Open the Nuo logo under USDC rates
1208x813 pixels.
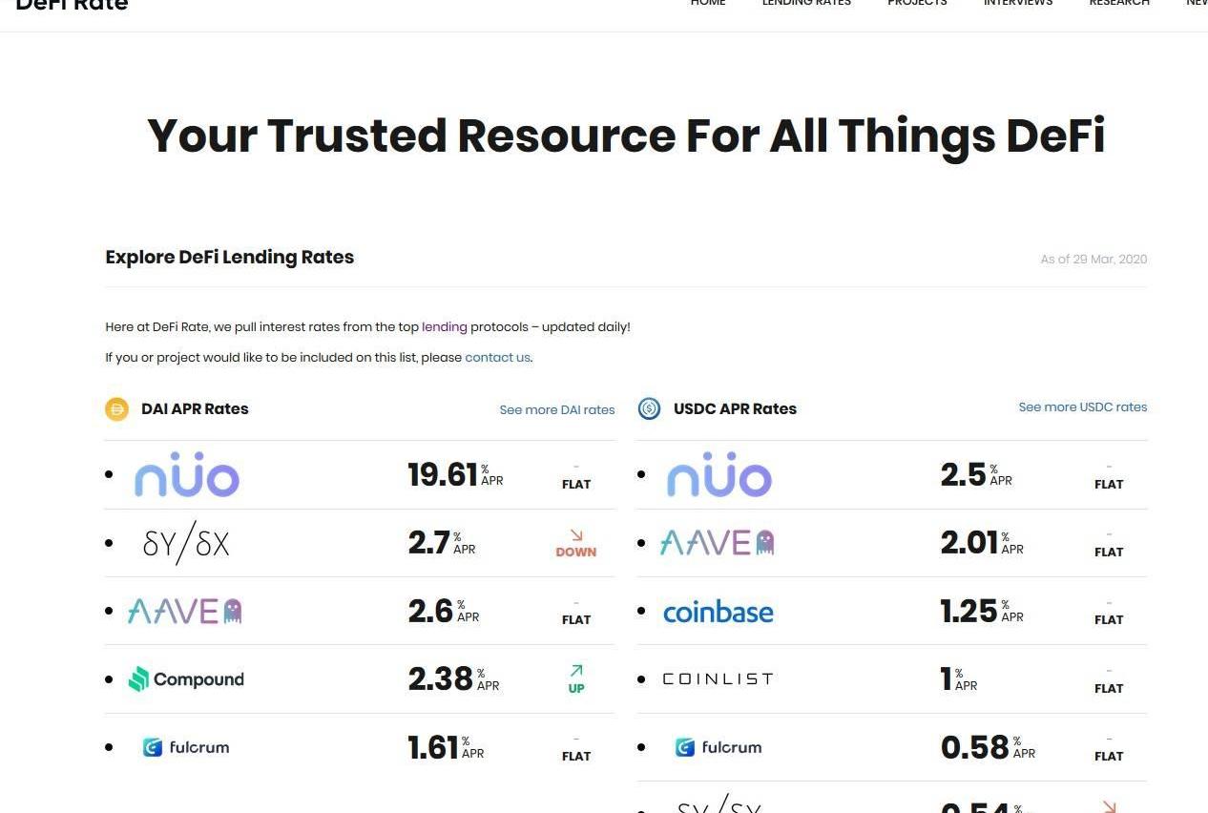pos(719,475)
